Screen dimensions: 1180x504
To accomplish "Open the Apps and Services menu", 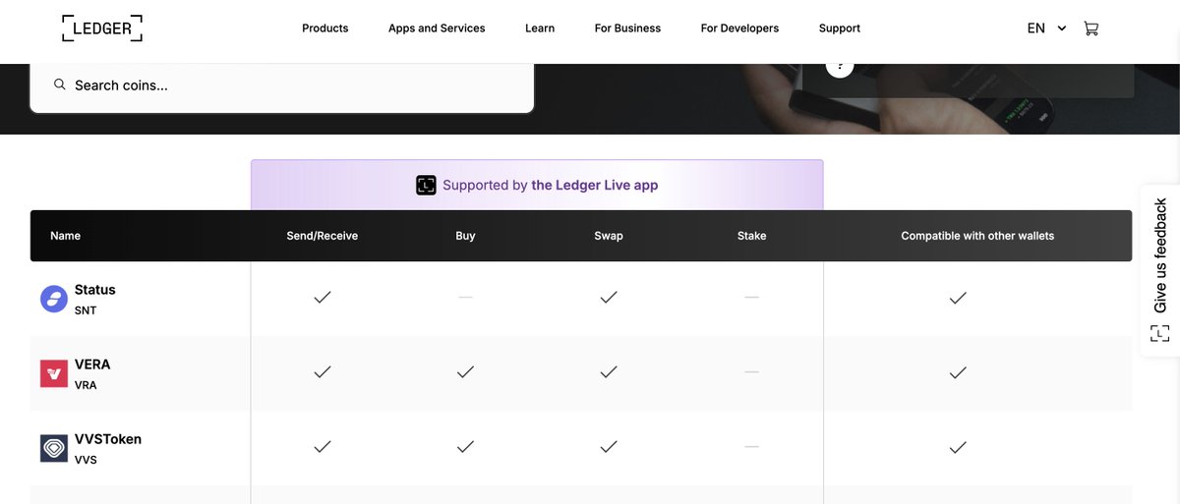I will 437,28.
